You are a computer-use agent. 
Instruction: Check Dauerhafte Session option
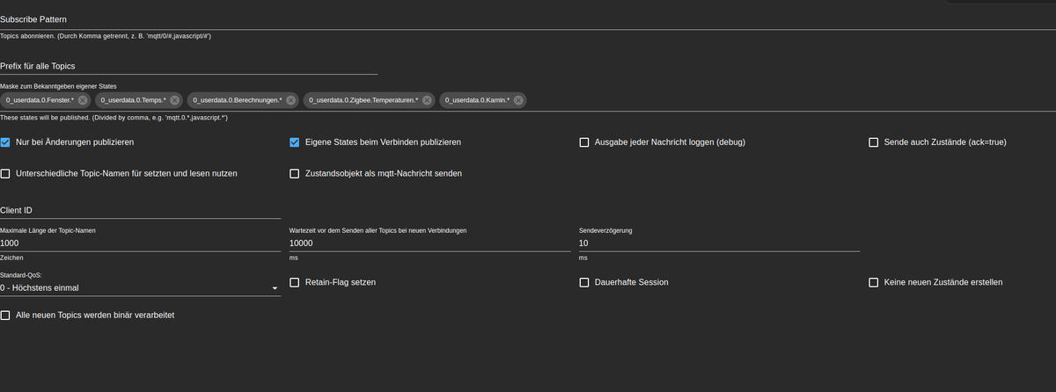(584, 282)
